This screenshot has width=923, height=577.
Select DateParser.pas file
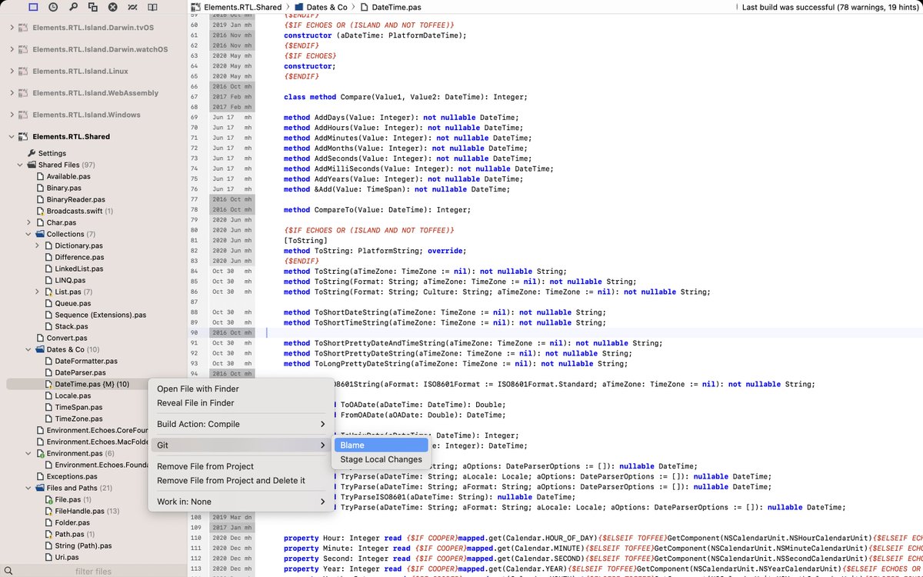click(x=80, y=372)
